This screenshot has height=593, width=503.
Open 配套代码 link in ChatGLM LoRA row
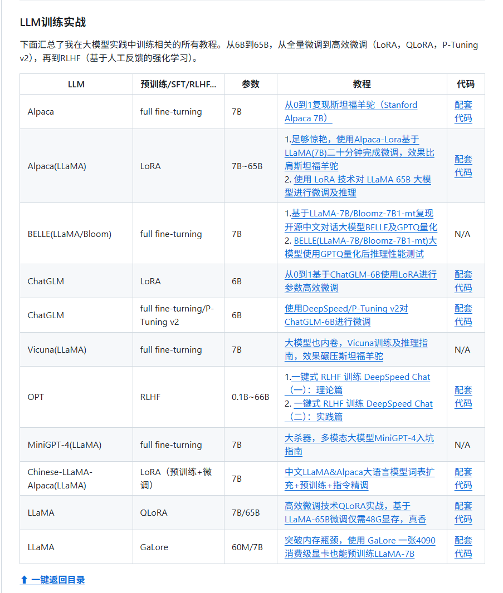(x=463, y=281)
